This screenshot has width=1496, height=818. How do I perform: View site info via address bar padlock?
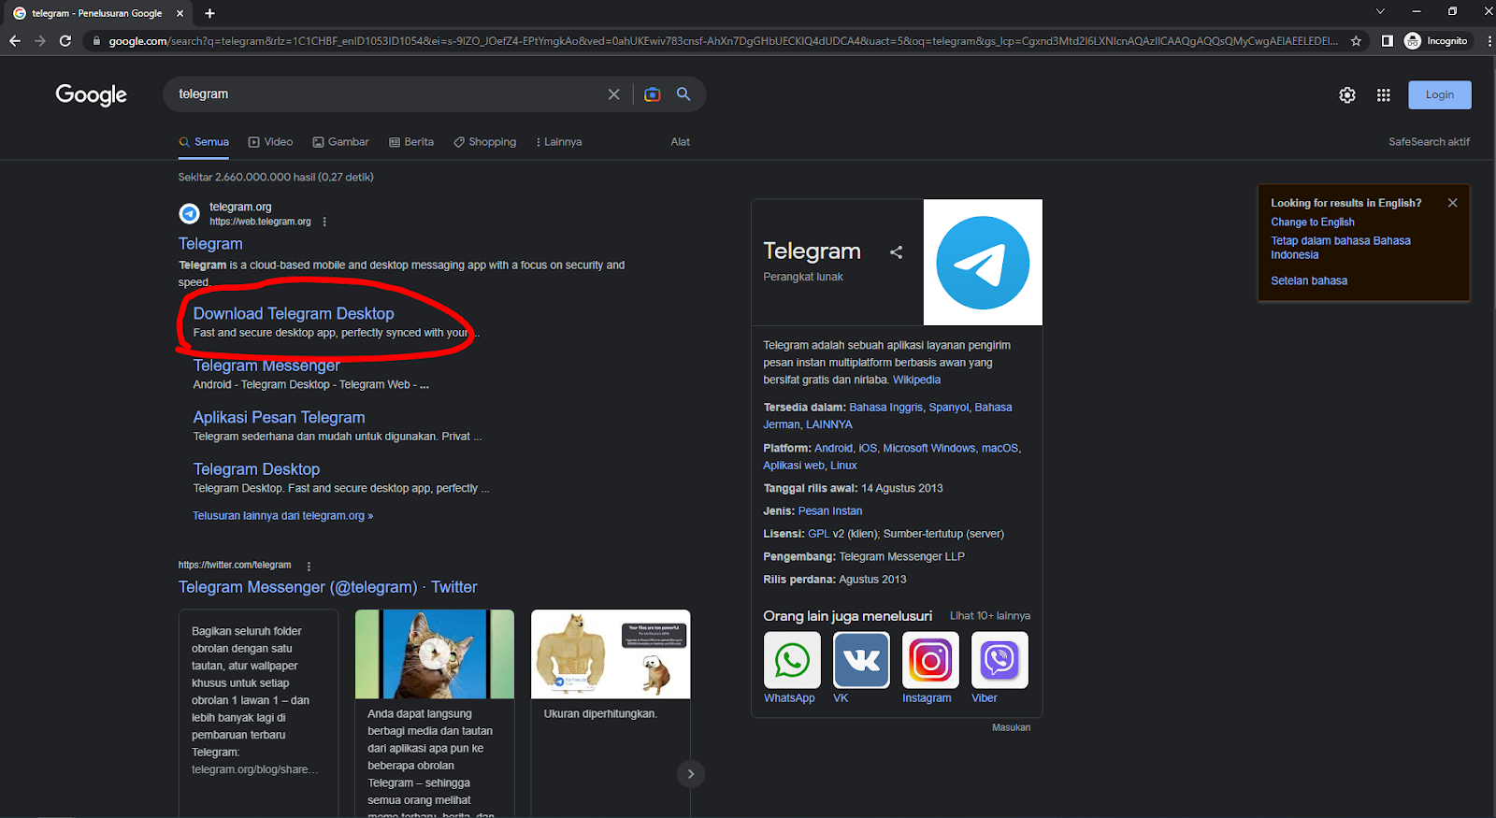pos(95,41)
